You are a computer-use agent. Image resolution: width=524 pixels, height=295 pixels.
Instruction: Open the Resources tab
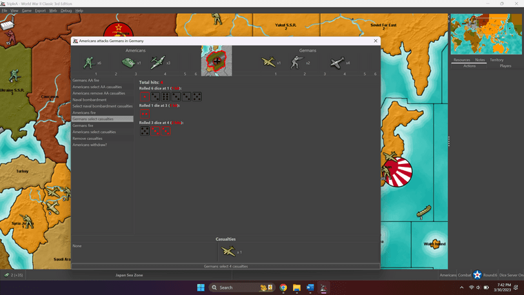coord(461,60)
